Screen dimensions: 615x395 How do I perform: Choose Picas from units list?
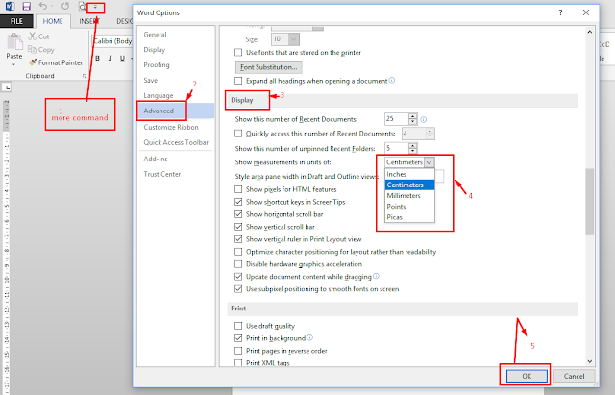[409, 217]
